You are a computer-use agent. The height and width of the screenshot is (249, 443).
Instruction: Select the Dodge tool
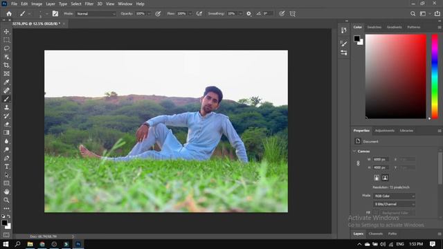6,149
